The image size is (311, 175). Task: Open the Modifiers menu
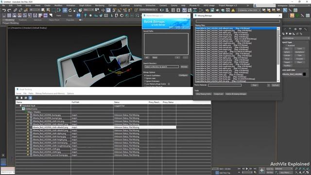(58, 5)
